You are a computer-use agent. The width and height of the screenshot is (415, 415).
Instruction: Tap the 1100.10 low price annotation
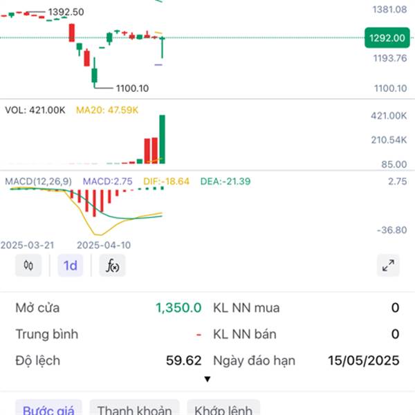coord(132,88)
